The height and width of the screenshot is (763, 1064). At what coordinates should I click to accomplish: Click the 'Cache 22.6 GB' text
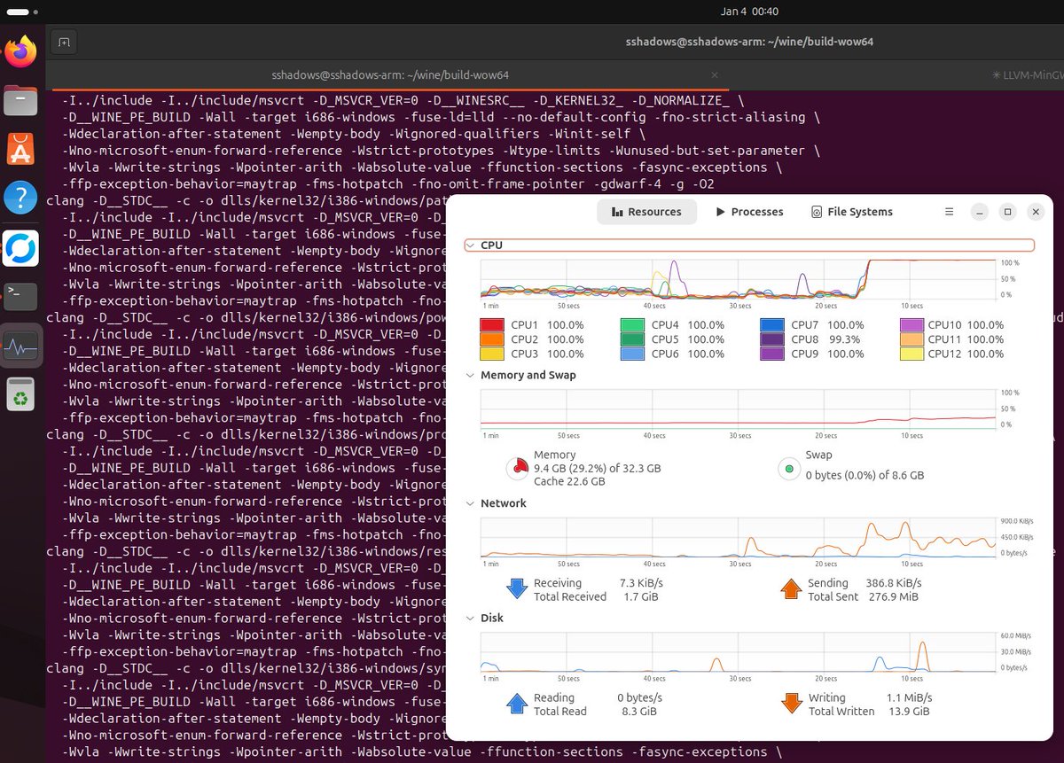point(569,481)
